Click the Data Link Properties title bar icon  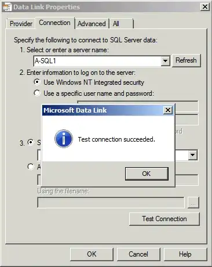pos(8,7)
